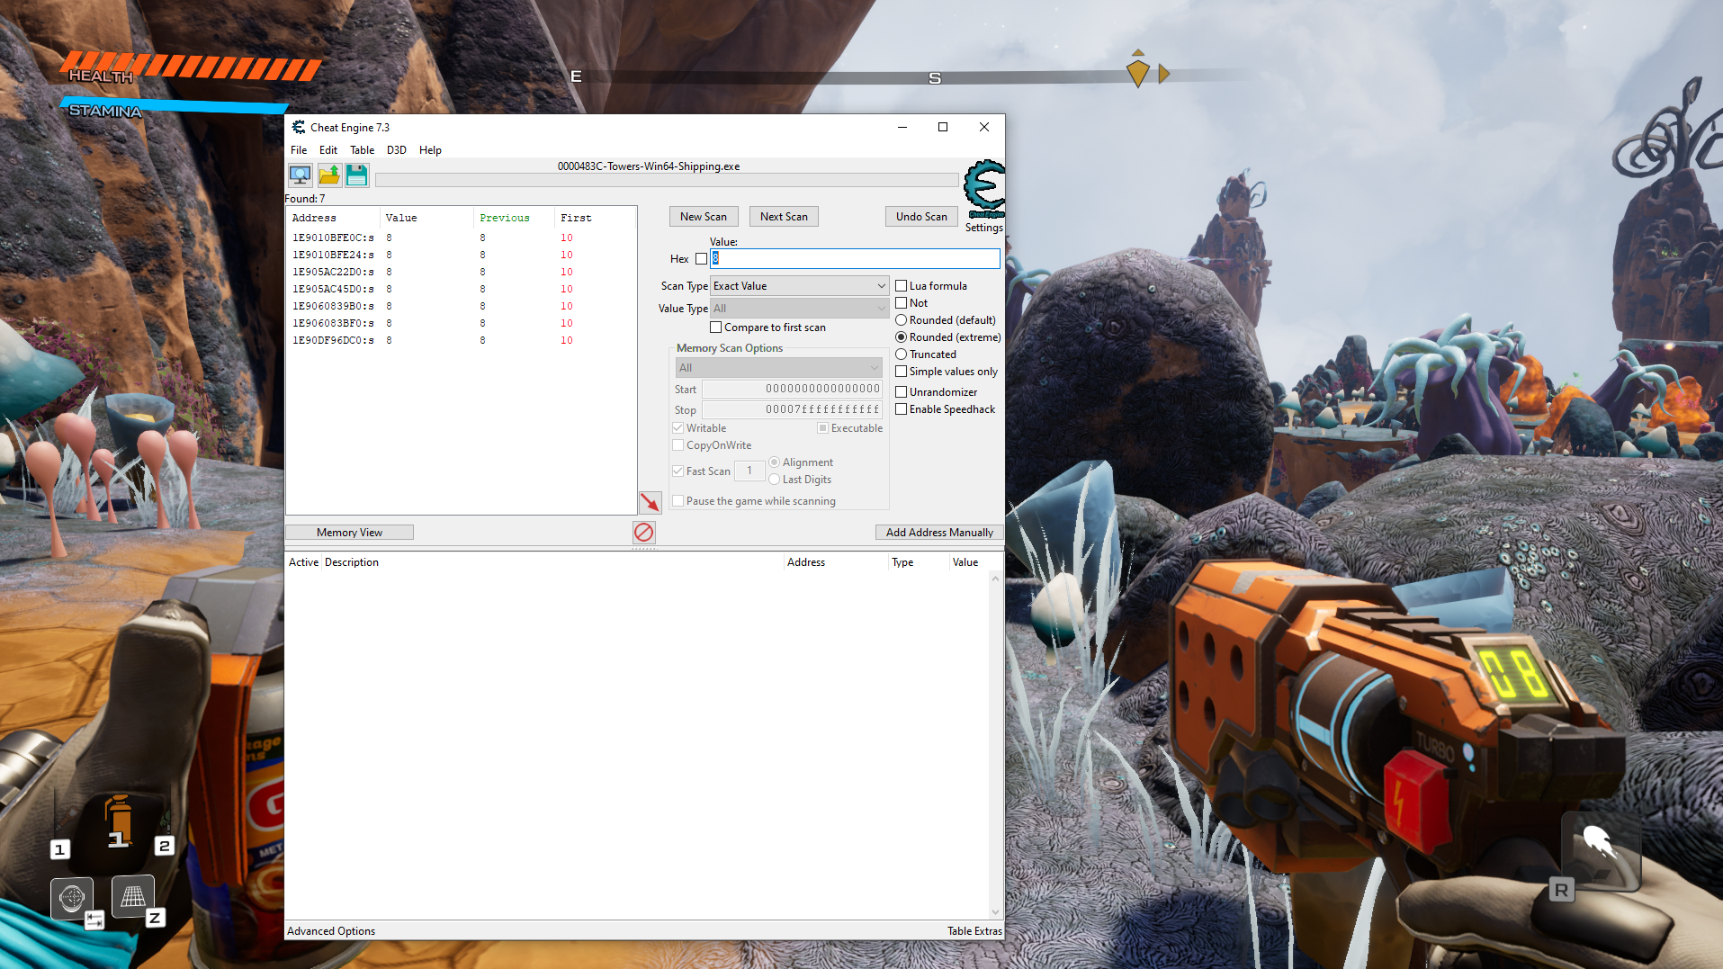1723x969 pixels.
Task: Open Table Extras
Action: tap(974, 931)
